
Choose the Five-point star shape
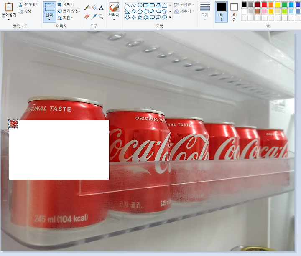140,18
